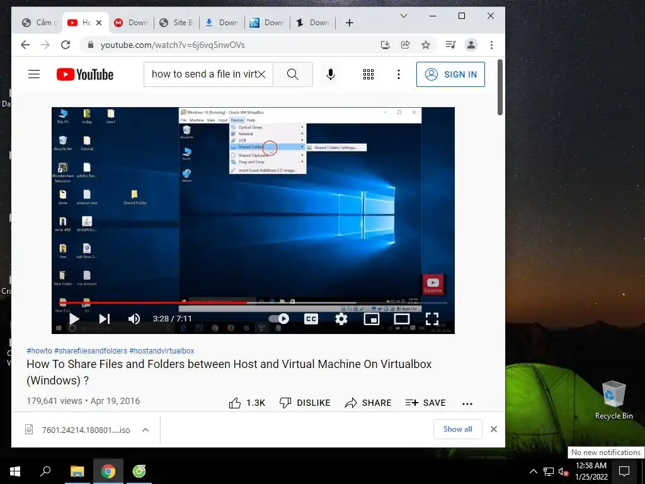
Task: Open the Windows Start menu
Action: tap(15, 471)
